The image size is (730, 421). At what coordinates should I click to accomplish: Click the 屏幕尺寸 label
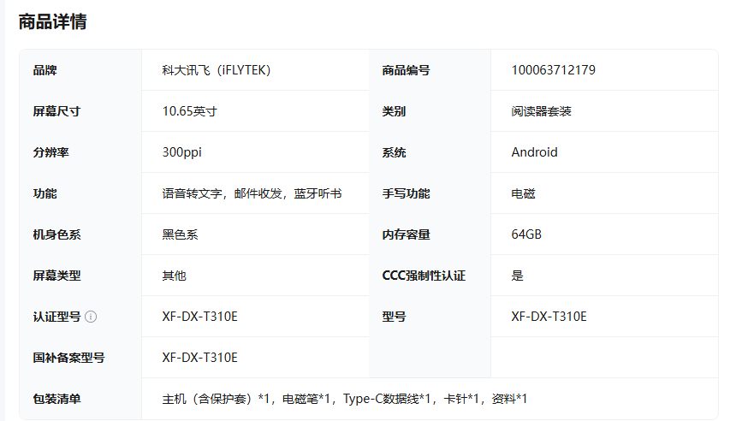(56, 111)
